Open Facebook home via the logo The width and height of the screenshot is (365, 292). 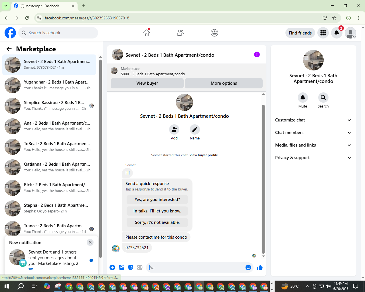[x=10, y=33]
